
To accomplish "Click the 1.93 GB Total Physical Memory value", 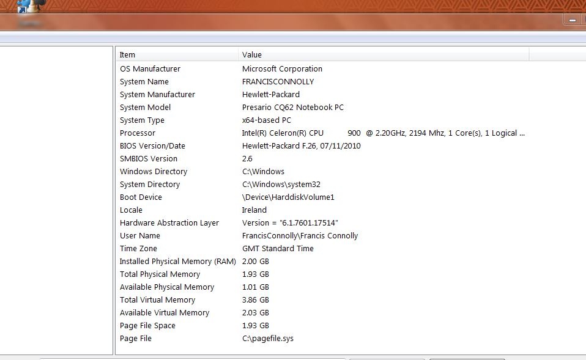I will [x=256, y=274].
